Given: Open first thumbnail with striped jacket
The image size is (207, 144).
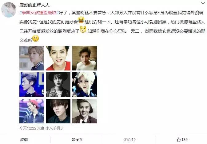Looking at the screenshot, I should 32,58.
